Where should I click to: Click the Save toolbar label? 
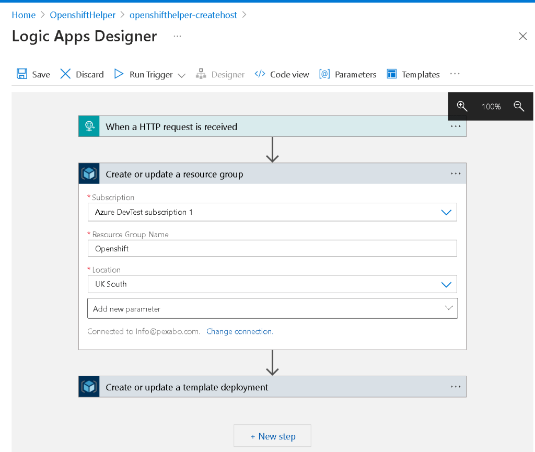coord(41,74)
